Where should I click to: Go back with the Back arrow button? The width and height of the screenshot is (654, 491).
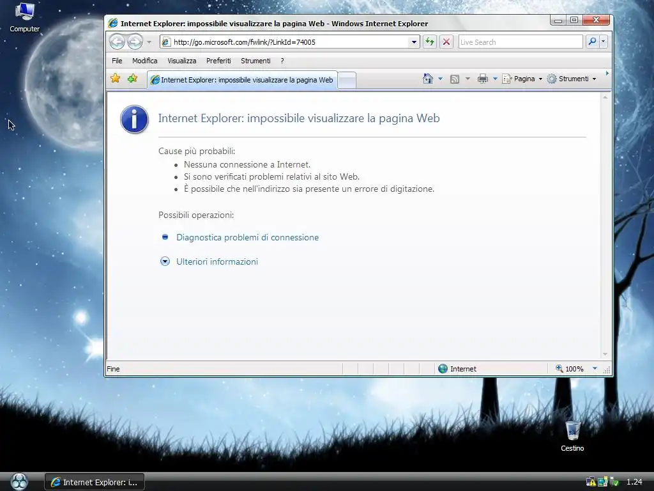[x=118, y=42]
